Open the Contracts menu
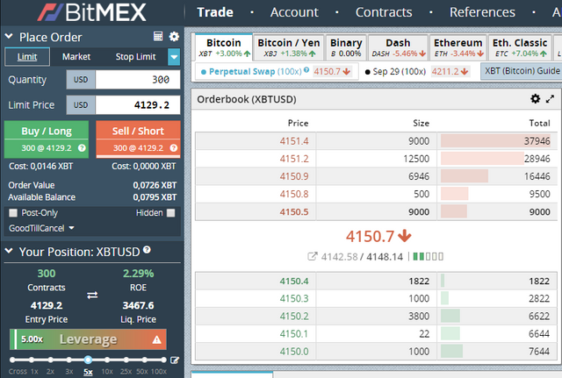 click(384, 12)
